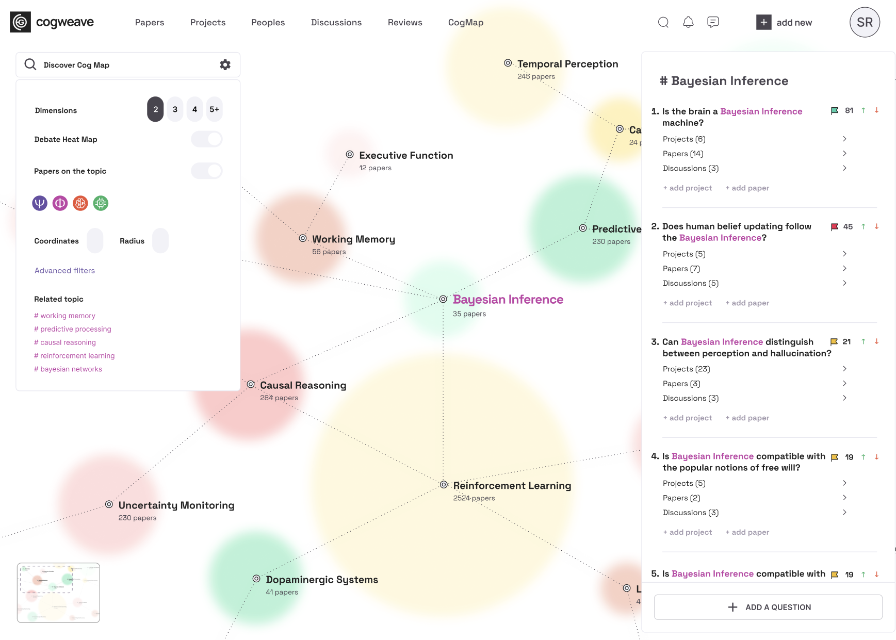Open notifications bell icon
896x640 pixels.
pyautogui.click(x=688, y=22)
